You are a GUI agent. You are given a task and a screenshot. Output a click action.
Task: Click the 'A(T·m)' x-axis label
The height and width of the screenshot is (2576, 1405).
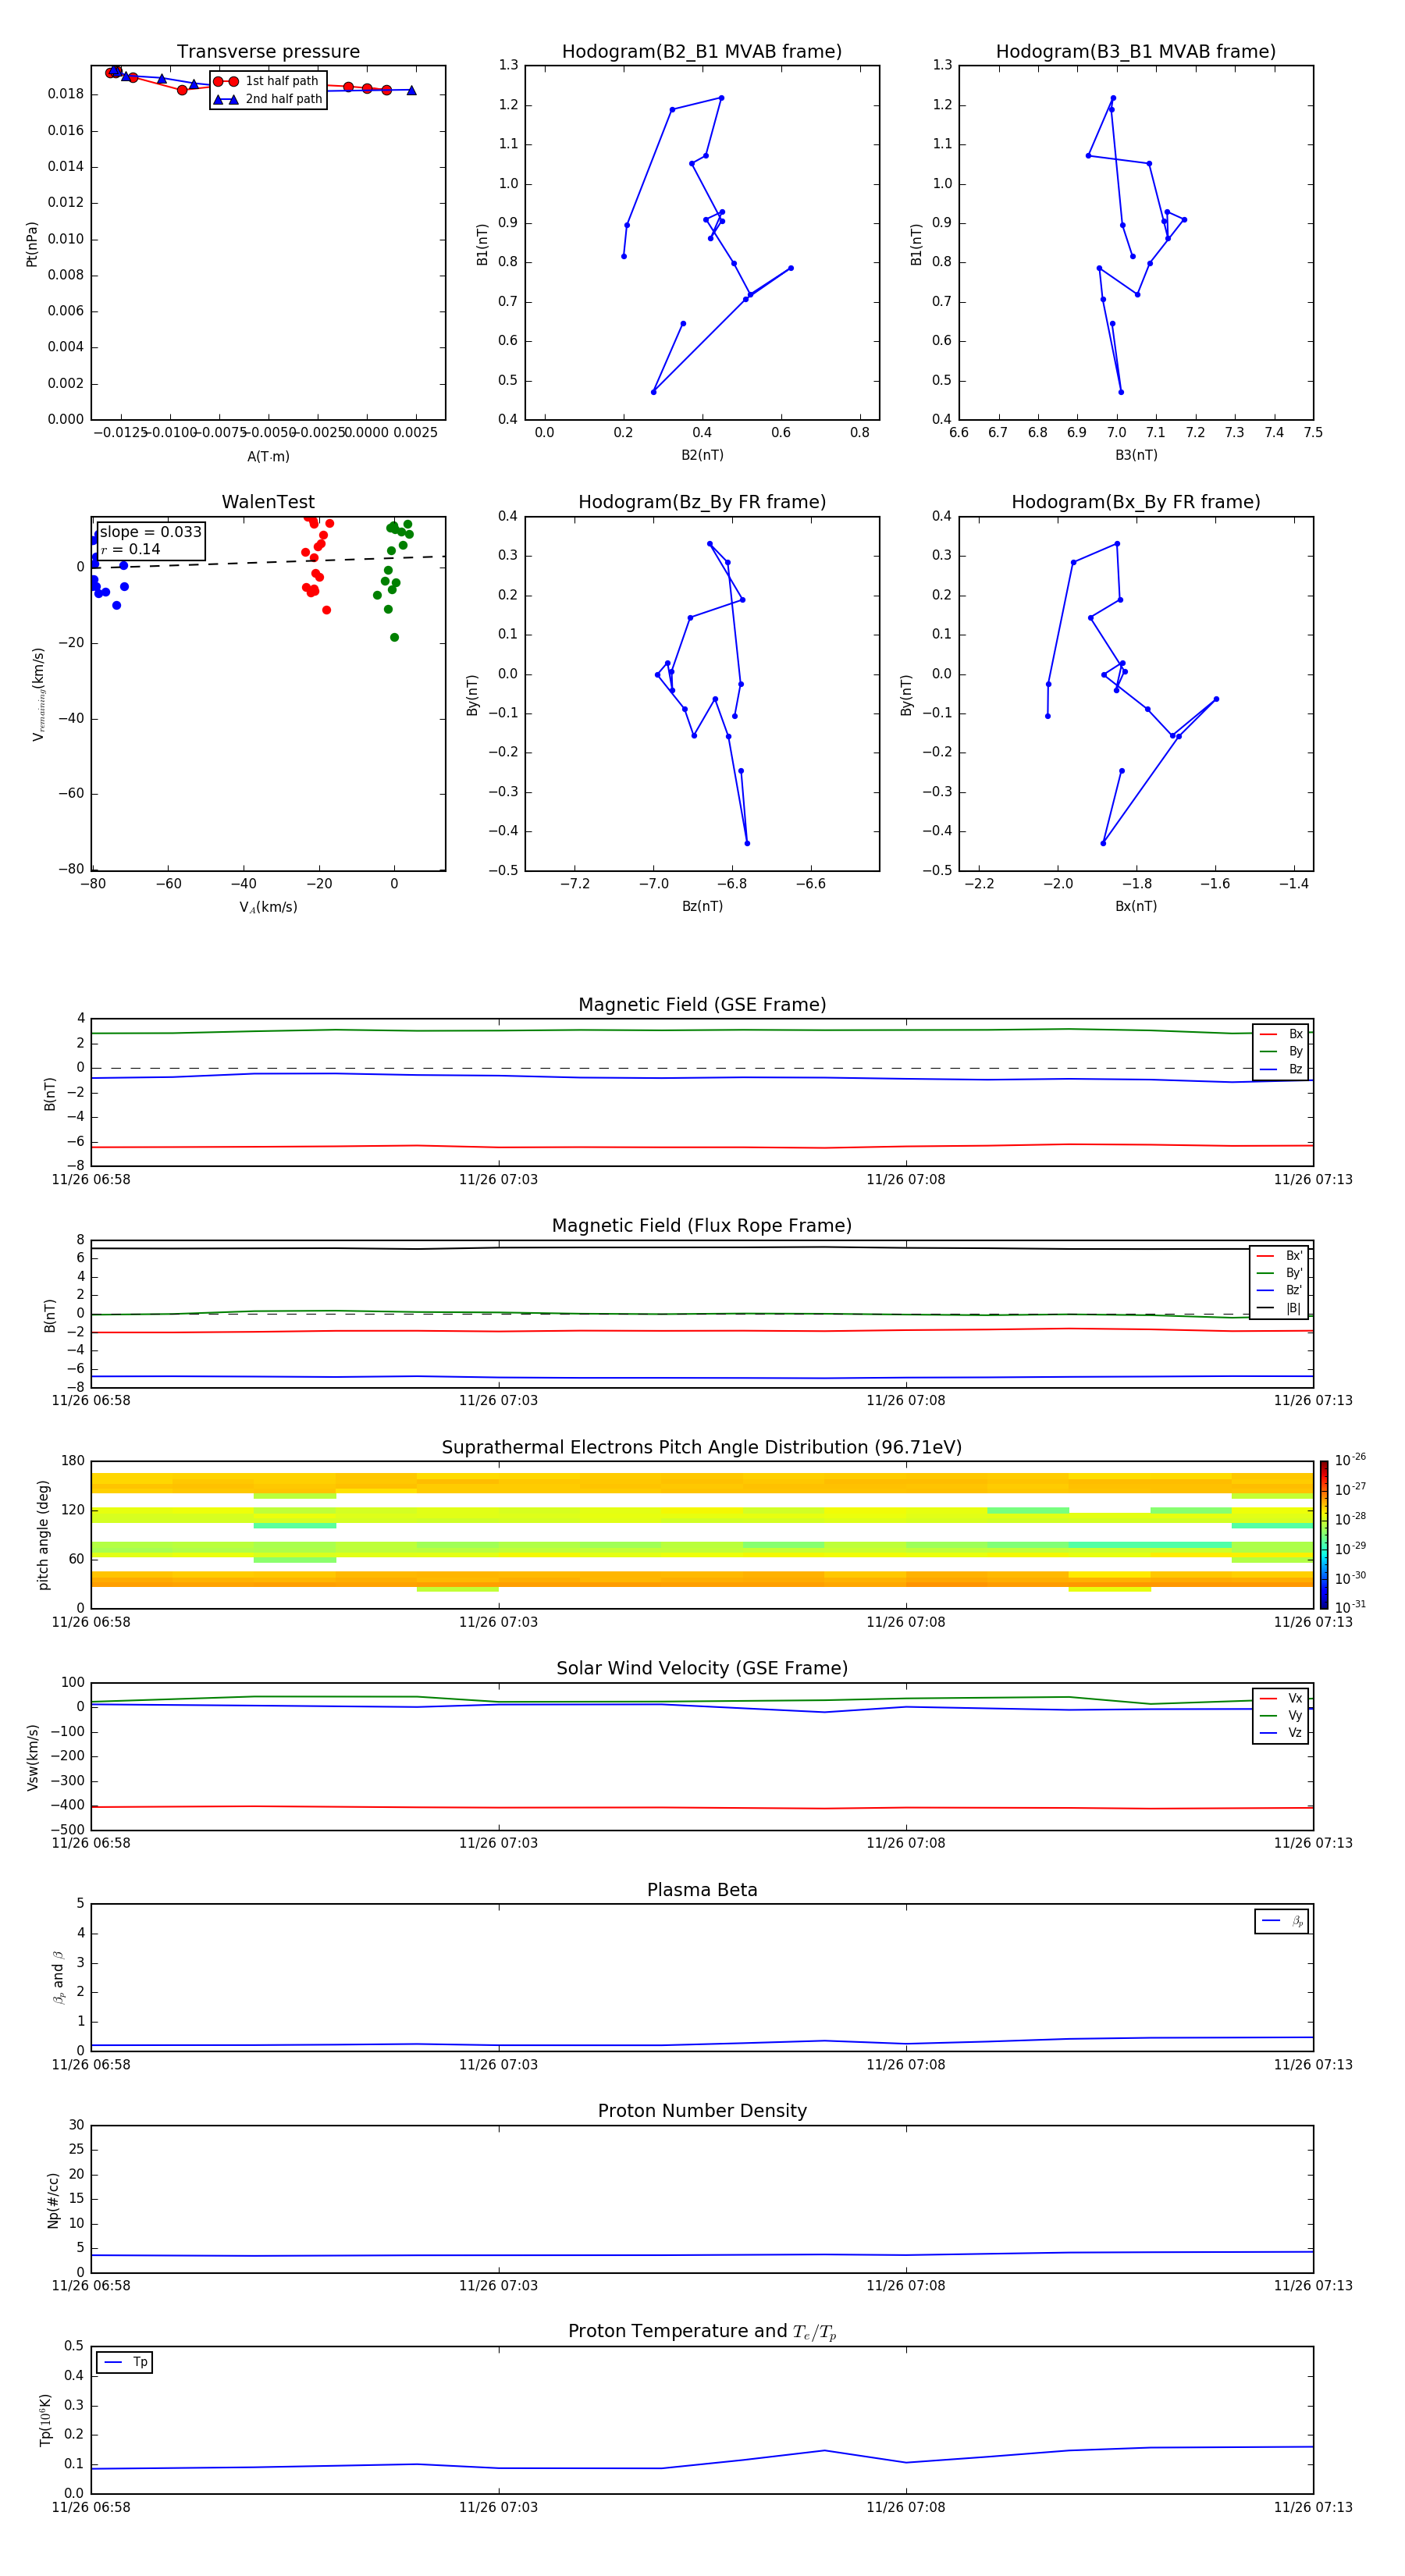(x=268, y=457)
